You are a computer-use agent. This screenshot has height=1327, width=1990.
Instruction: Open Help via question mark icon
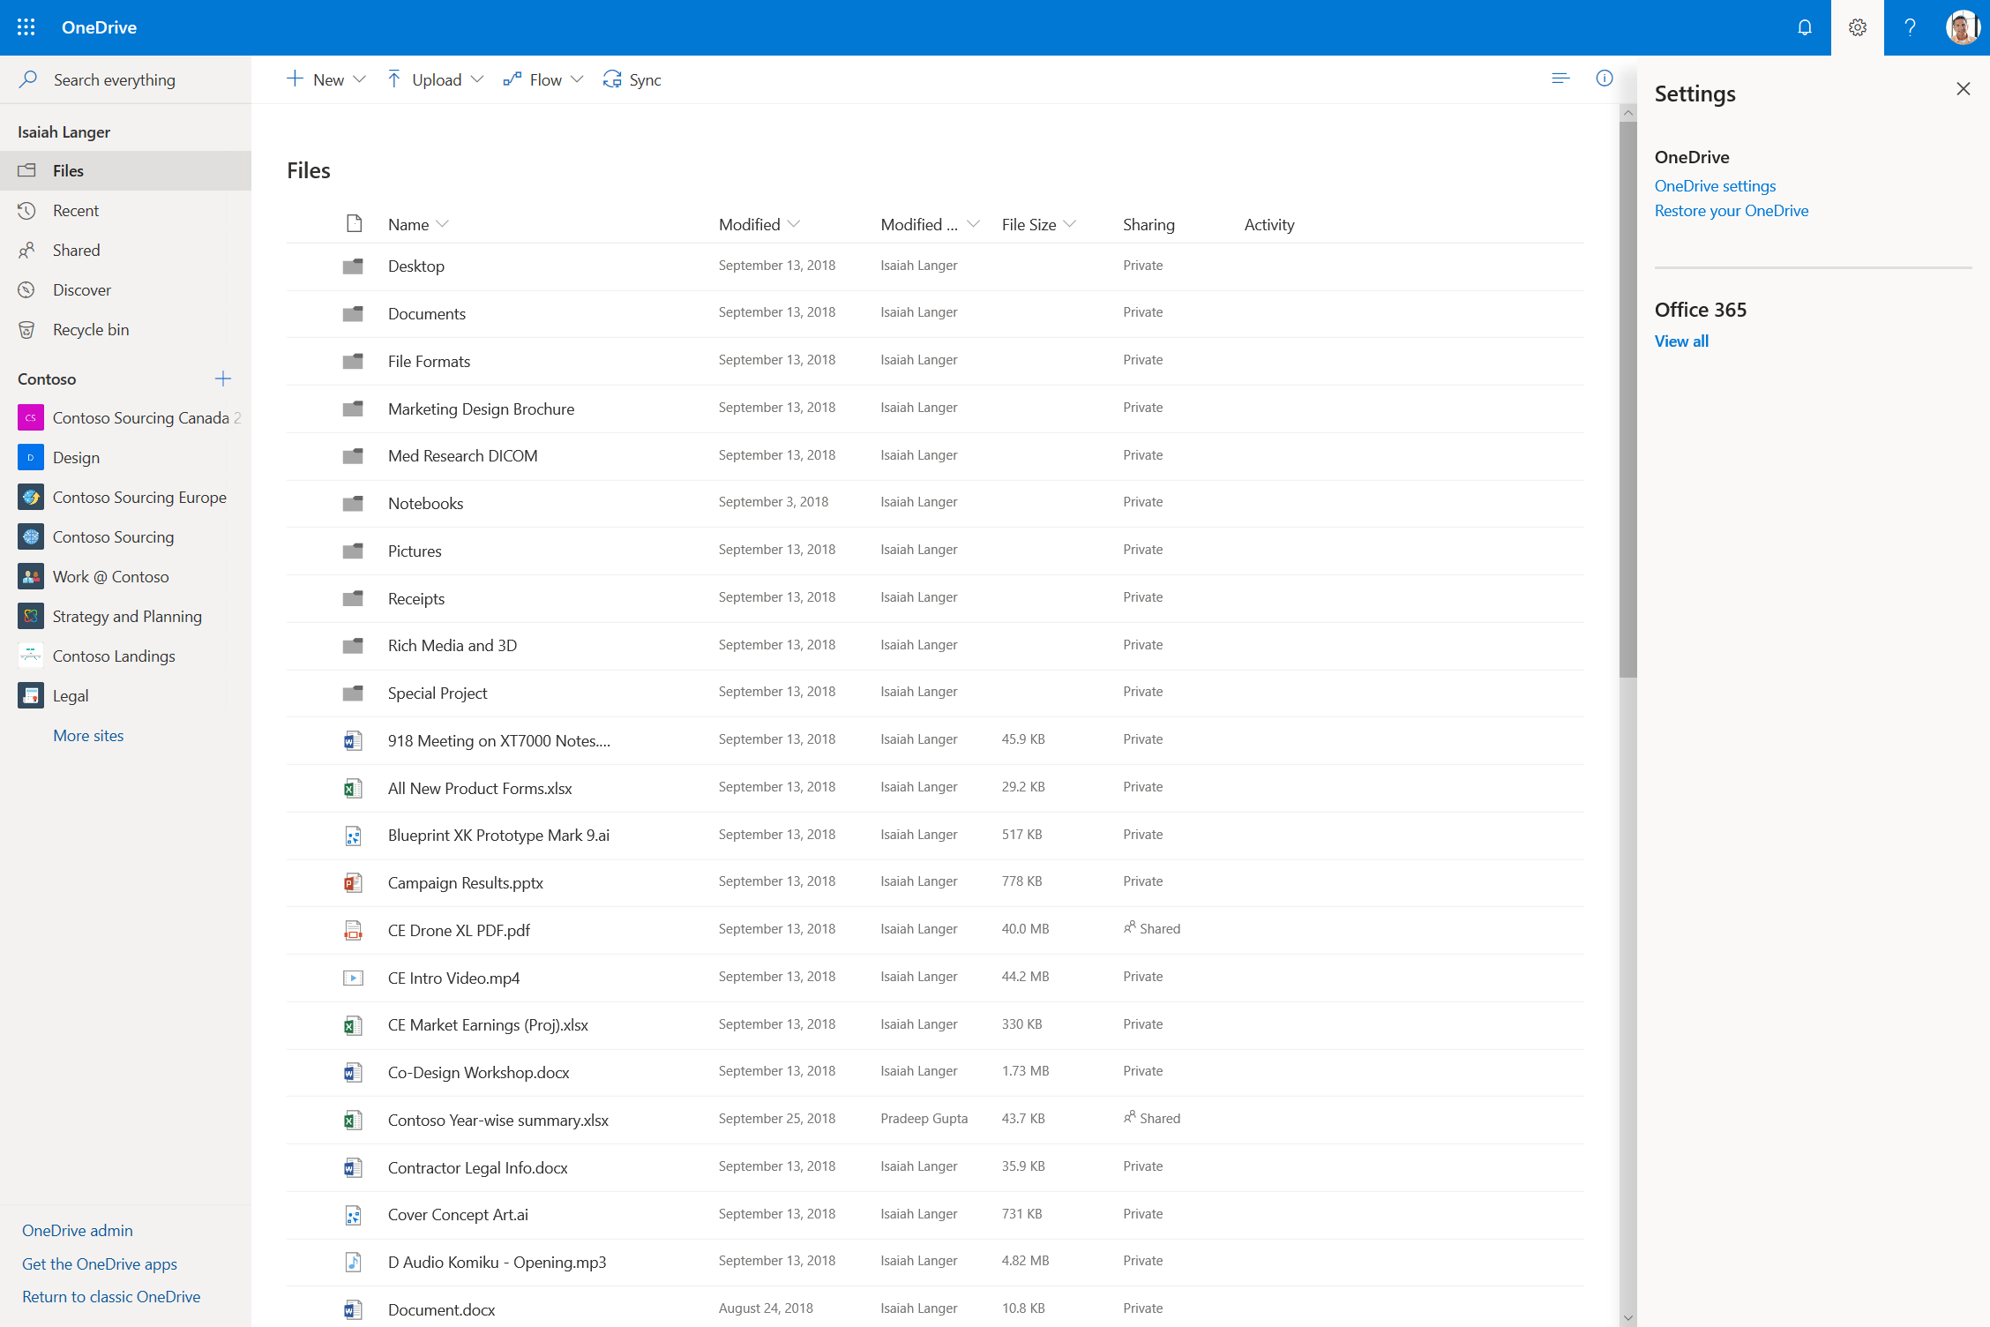1910,27
